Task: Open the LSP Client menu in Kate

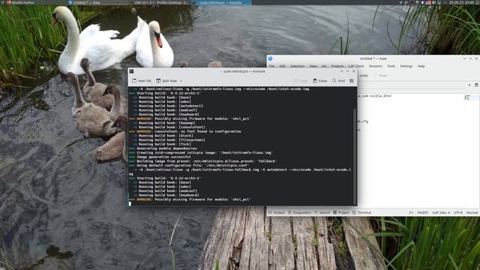Action: [356, 66]
